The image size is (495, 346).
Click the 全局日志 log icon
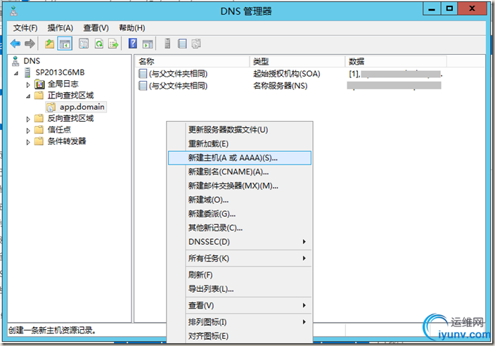39,84
